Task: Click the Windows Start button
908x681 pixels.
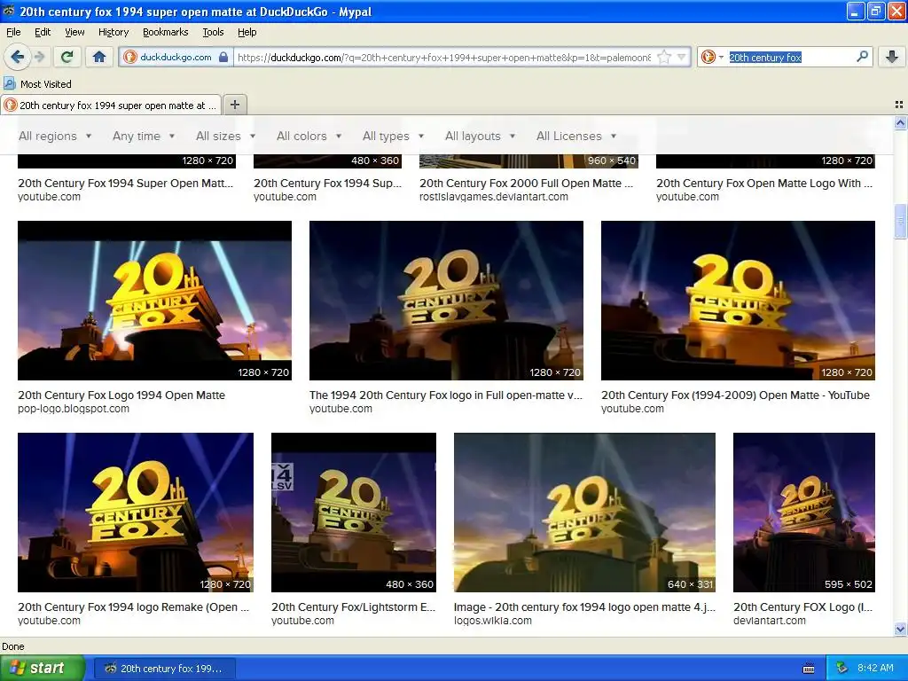Action: [x=42, y=668]
